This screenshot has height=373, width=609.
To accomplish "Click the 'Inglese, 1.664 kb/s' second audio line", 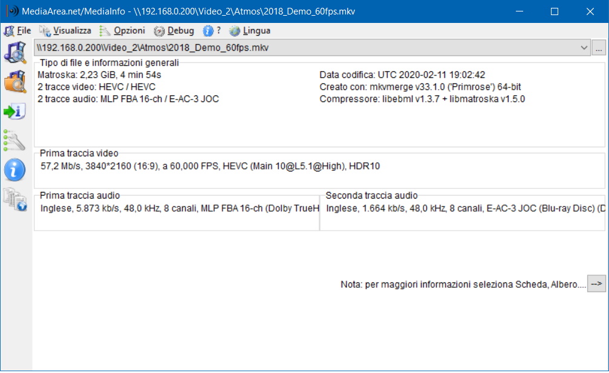I will [x=466, y=209].
